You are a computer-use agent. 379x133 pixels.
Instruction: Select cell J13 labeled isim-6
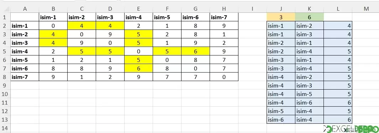coord(281,119)
